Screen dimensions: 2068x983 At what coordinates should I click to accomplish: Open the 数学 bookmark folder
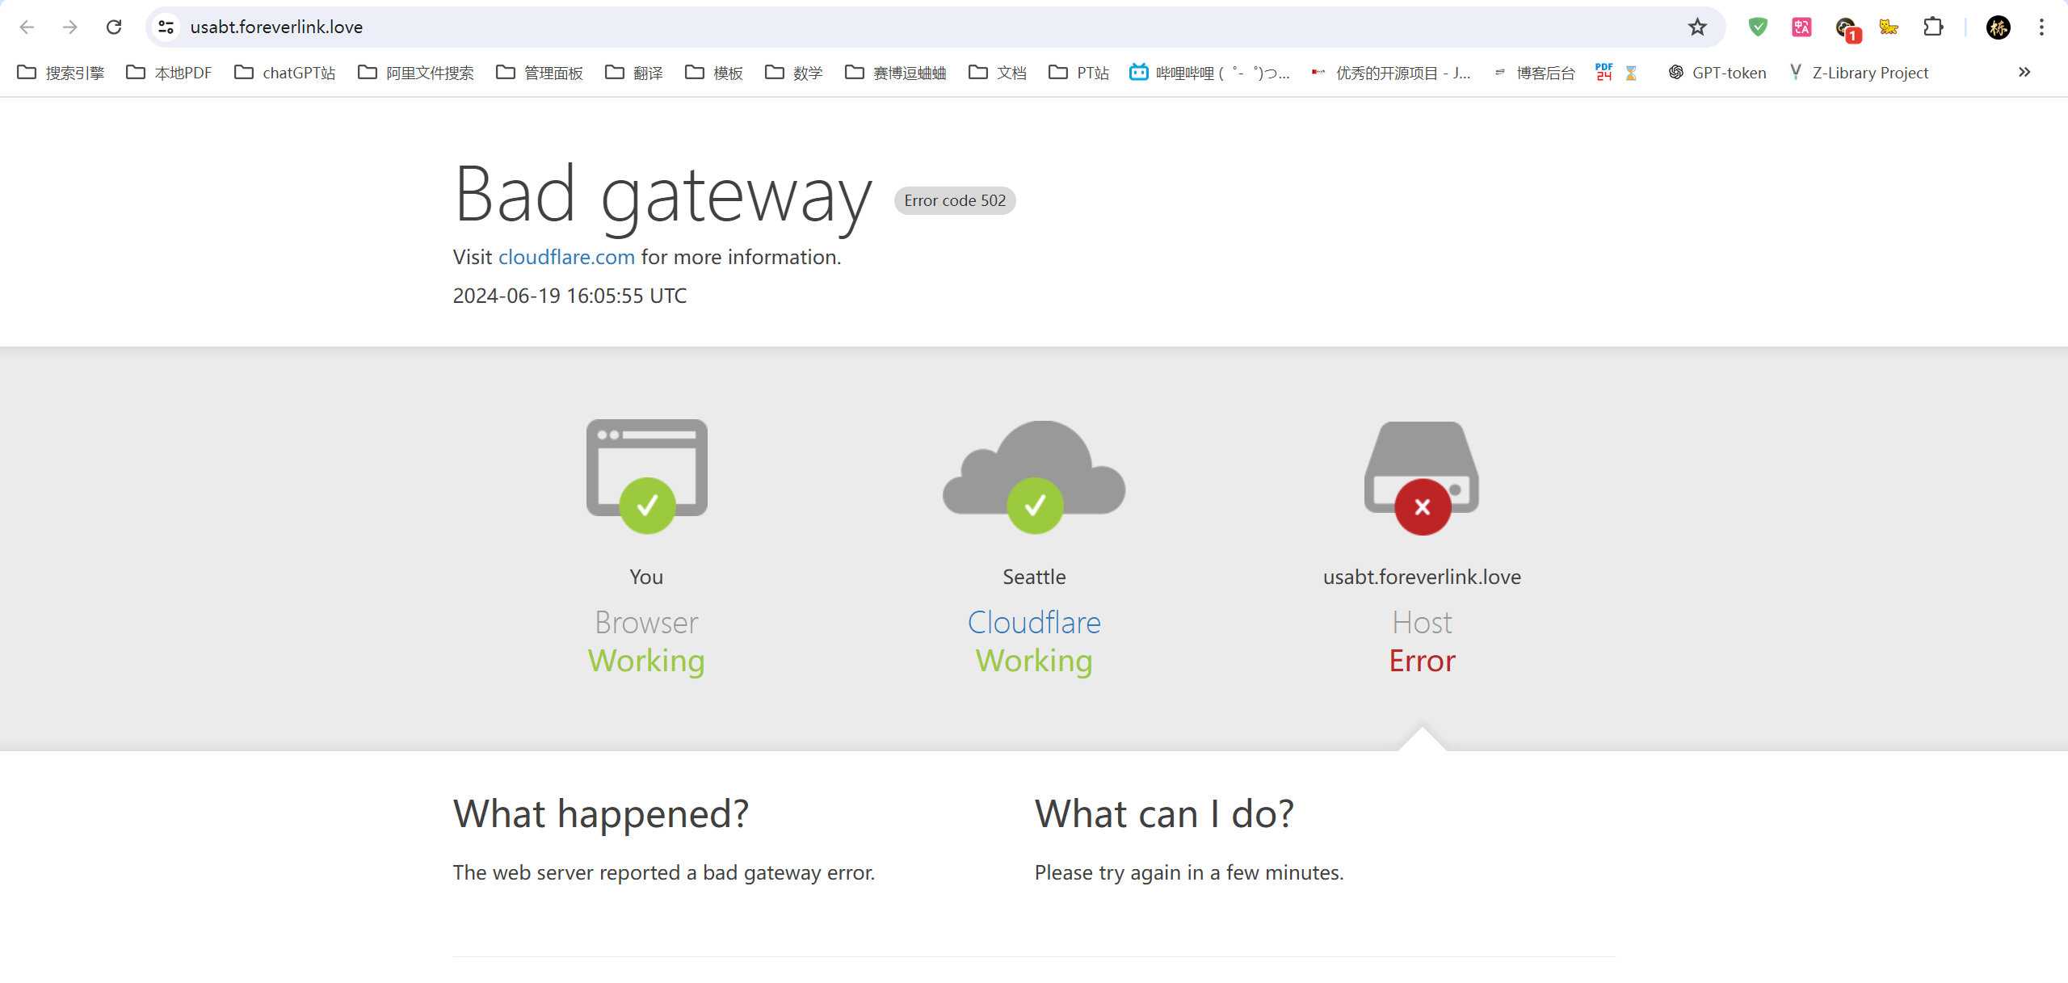(794, 73)
